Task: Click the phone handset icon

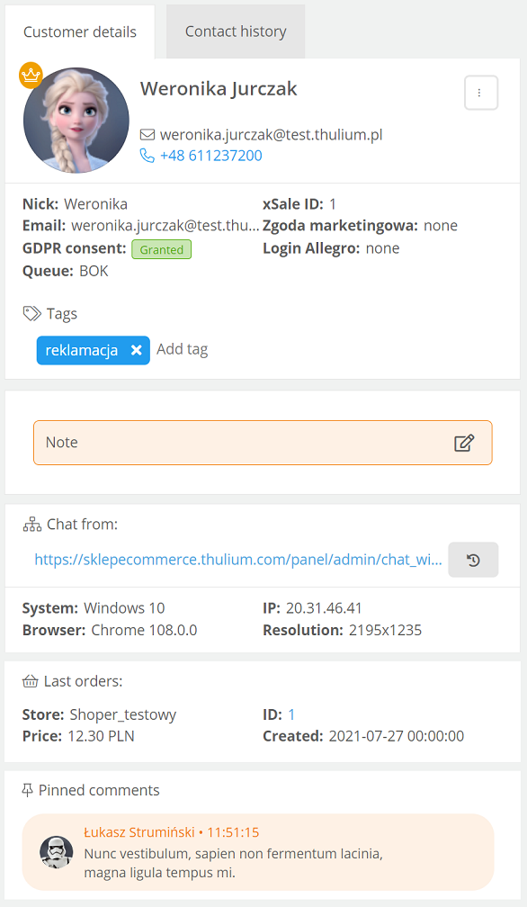Action: tap(147, 156)
